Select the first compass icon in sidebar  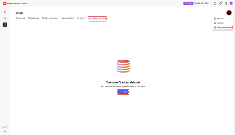(x=5, y=12)
